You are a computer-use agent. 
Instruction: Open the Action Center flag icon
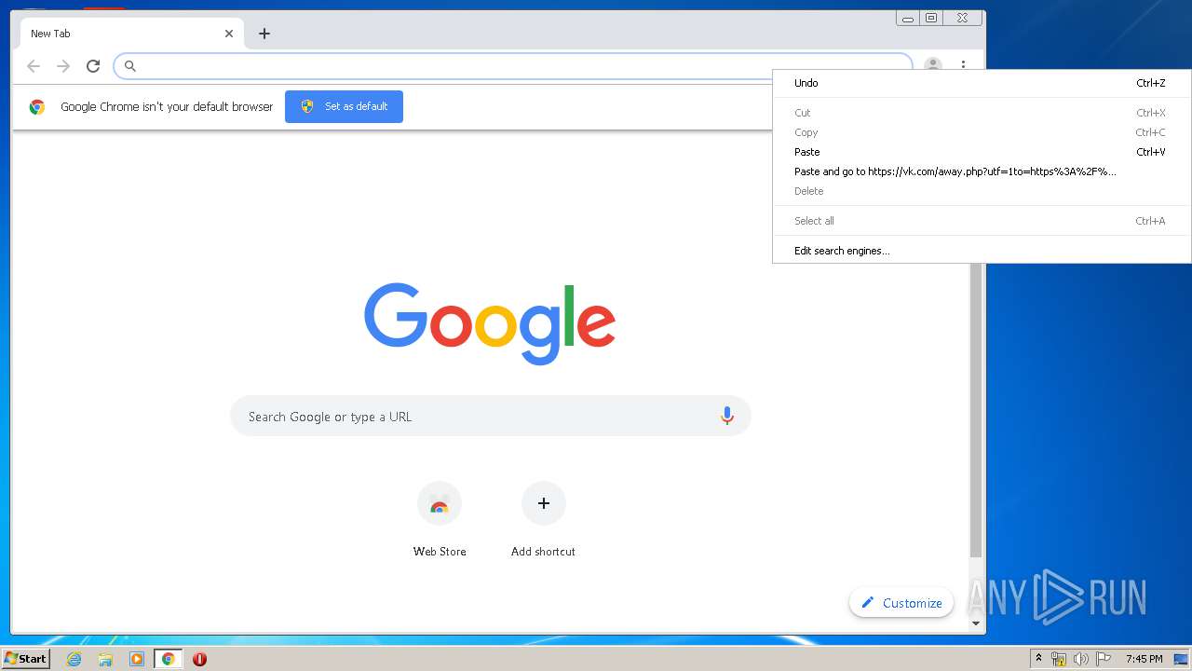[x=1103, y=659]
